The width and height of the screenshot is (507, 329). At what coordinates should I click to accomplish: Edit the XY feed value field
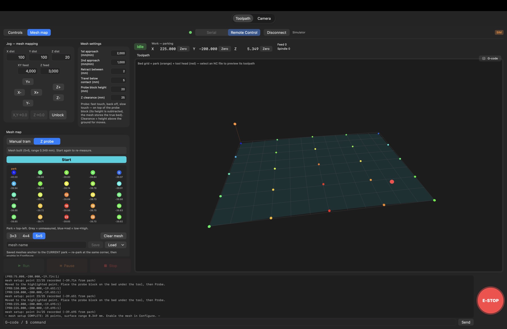tap(28, 71)
